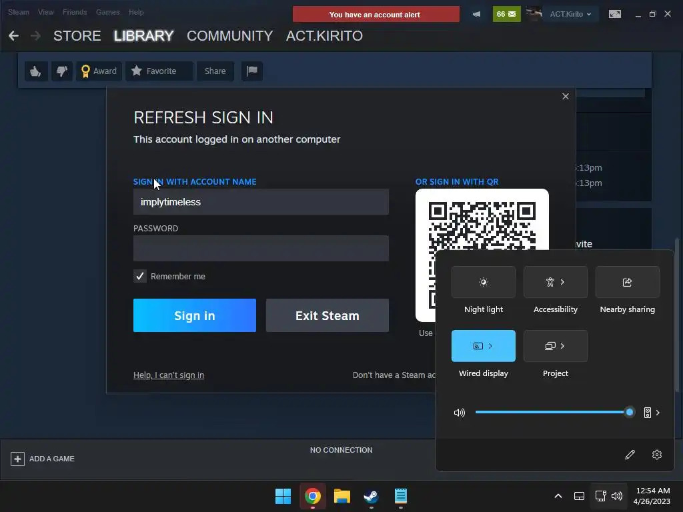The width and height of the screenshot is (683, 512).
Task: Open the Friends menu
Action: 75,12
